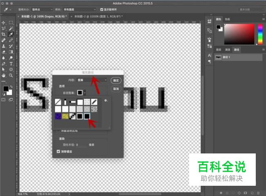The width and height of the screenshot is (266, 196).
Task: Select the History Brush tool
Action: point(11,46)
